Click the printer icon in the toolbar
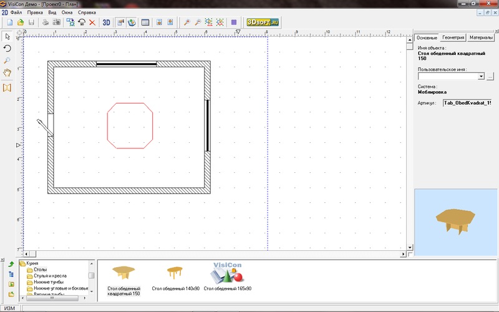 coord(46,22)
